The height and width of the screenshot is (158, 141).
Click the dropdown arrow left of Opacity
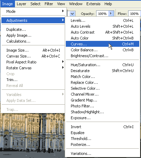[72, 14]
